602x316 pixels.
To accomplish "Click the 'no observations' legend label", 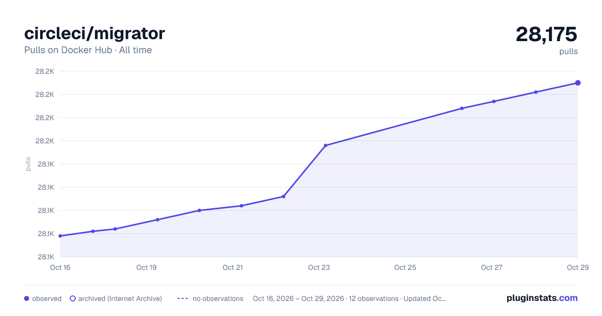I will [x=218, y=298].
